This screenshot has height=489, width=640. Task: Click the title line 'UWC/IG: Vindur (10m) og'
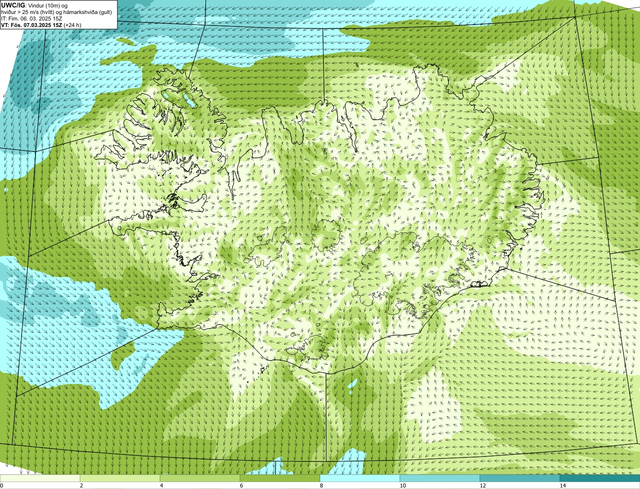pyautogui.click(x=34, y=4)
